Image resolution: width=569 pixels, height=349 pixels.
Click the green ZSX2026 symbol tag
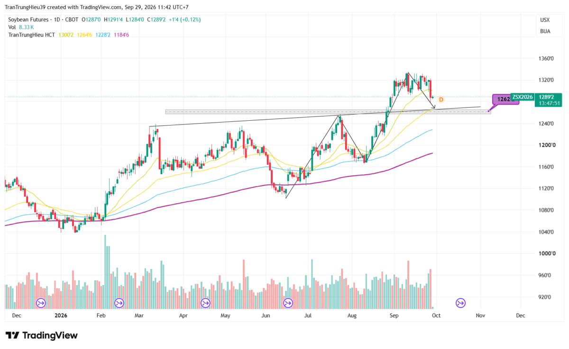[523, 97]
